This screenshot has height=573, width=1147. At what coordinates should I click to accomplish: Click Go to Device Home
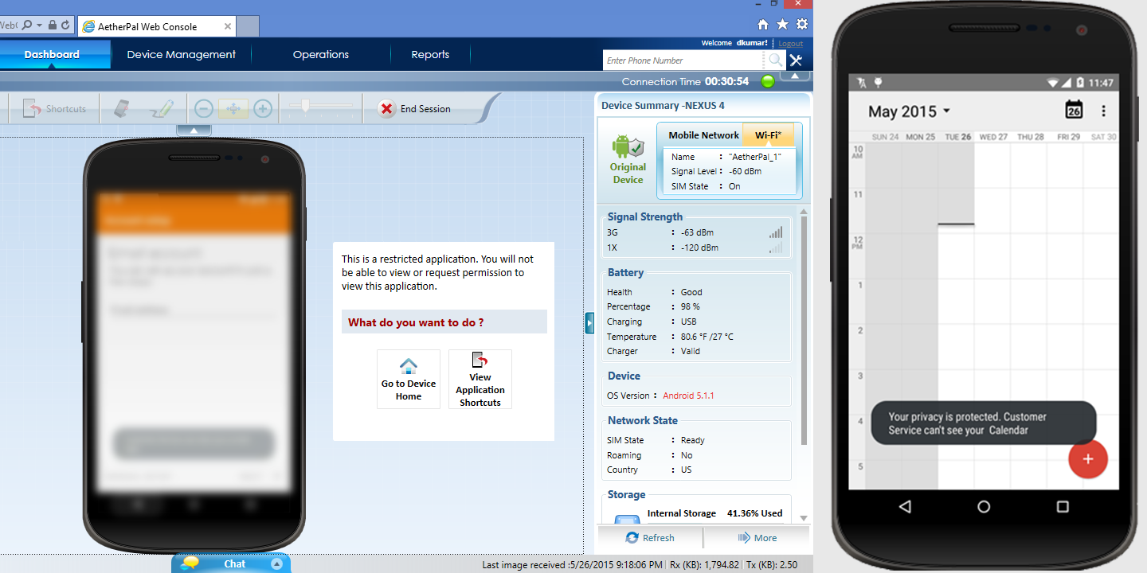(409, 379)
